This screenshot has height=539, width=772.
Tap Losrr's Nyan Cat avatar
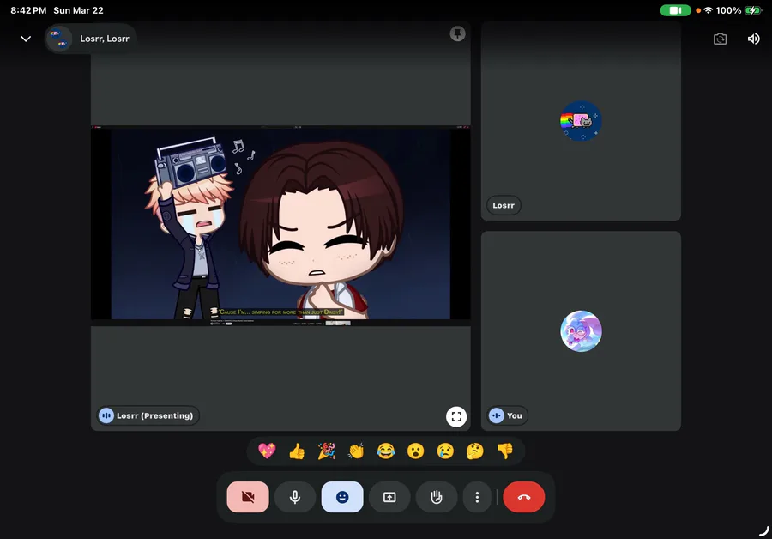[x=581, y=121]
